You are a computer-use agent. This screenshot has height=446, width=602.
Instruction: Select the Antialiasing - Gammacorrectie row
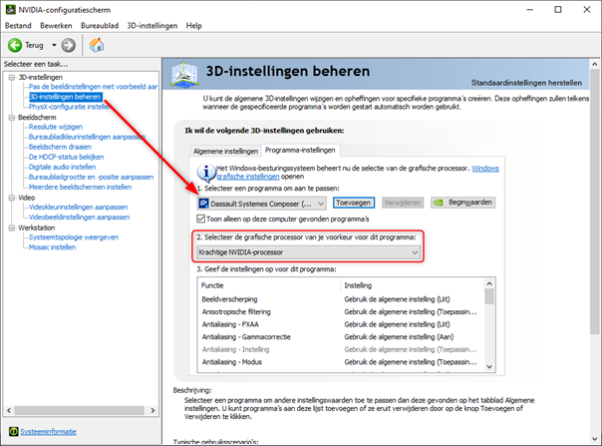pyautogui.click(x=341, y=337)
